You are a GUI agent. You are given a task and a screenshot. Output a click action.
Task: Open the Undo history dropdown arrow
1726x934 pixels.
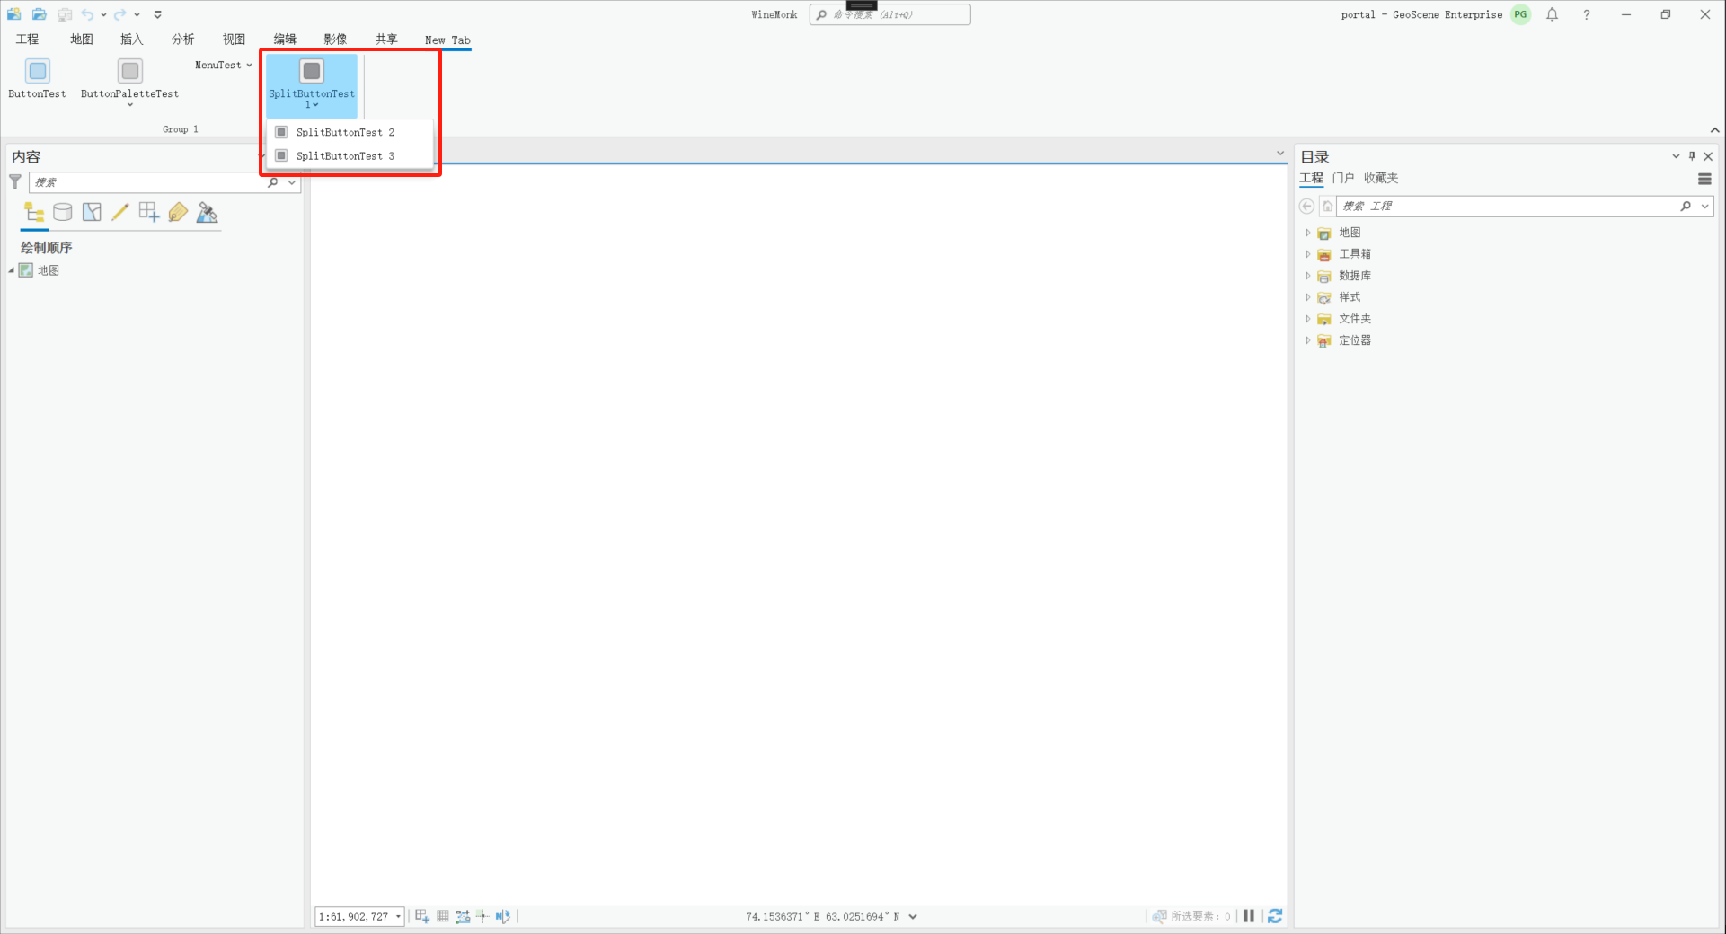tap(103, 14)
